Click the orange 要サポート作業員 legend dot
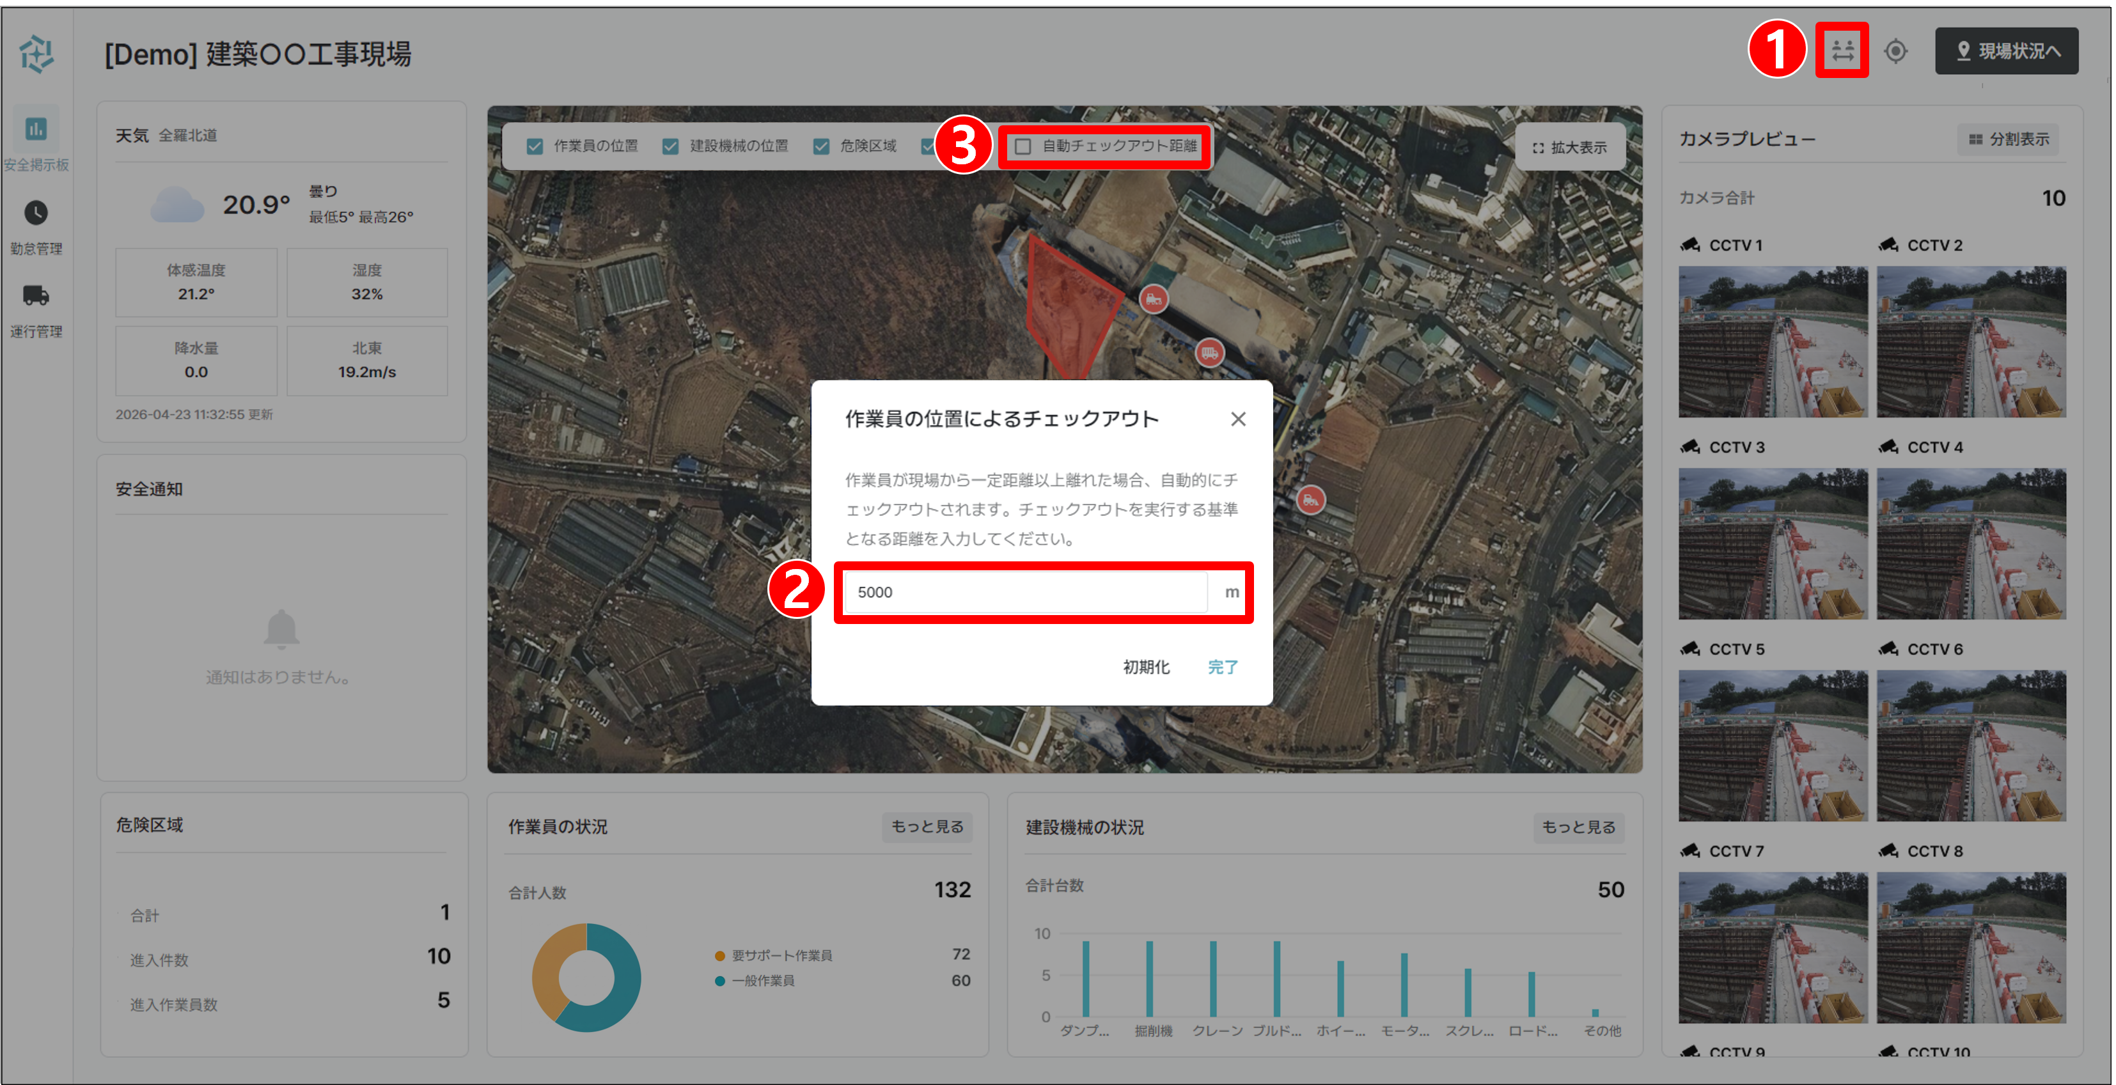This screenshot has width=2116, height=1085. 719,956
